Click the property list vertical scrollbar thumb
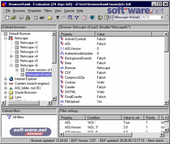Image resolution: width=170 pixels, height=144 pixels. [x=166, y=44]
